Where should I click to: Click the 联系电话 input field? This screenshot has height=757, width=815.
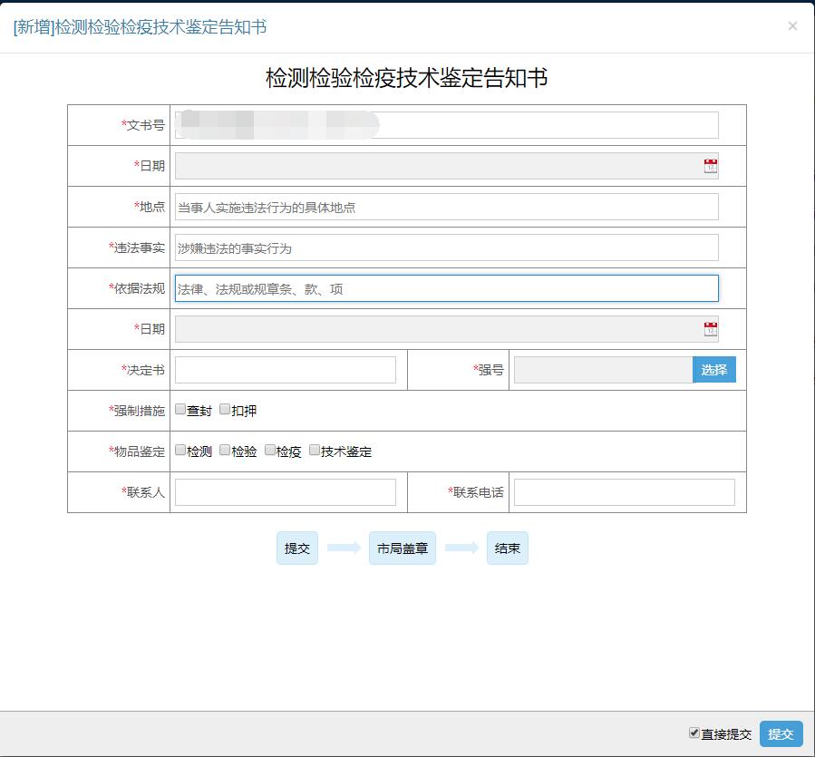(625, 492)
